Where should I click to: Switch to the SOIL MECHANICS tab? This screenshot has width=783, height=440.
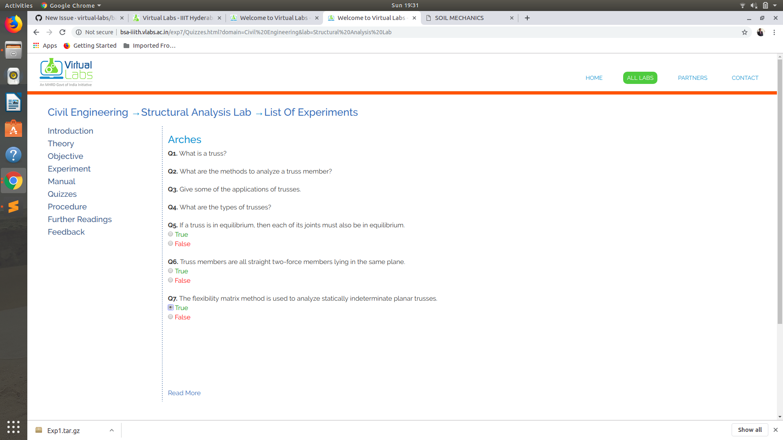click(459, 18)
